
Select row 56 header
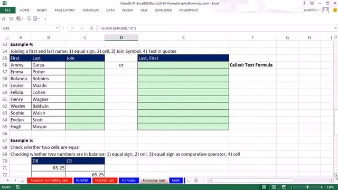(x=5, y=65)
